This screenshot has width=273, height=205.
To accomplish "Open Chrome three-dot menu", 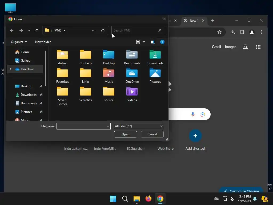I will point(261,32).
